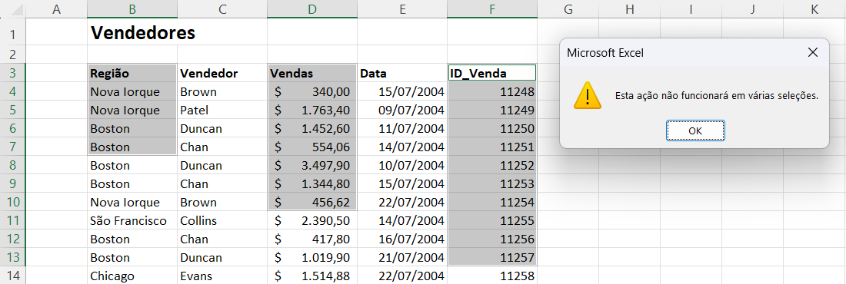Click the Data header cell
The height and width of the screenshot is (284, 846).
click(402, 73)
